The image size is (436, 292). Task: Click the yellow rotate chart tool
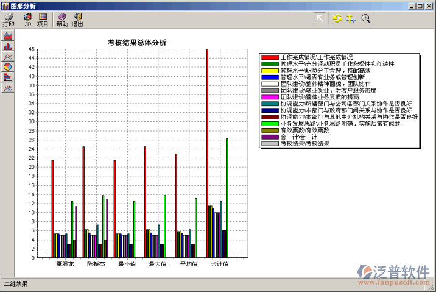click(337, 18)
